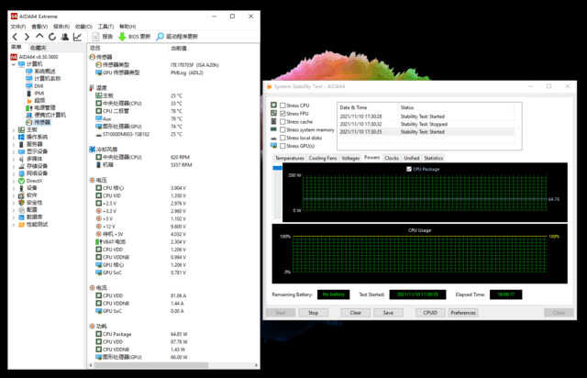Screen dimensions: 587x378
Task: Switch to the Clocks tab
Action: pos(392,158)
